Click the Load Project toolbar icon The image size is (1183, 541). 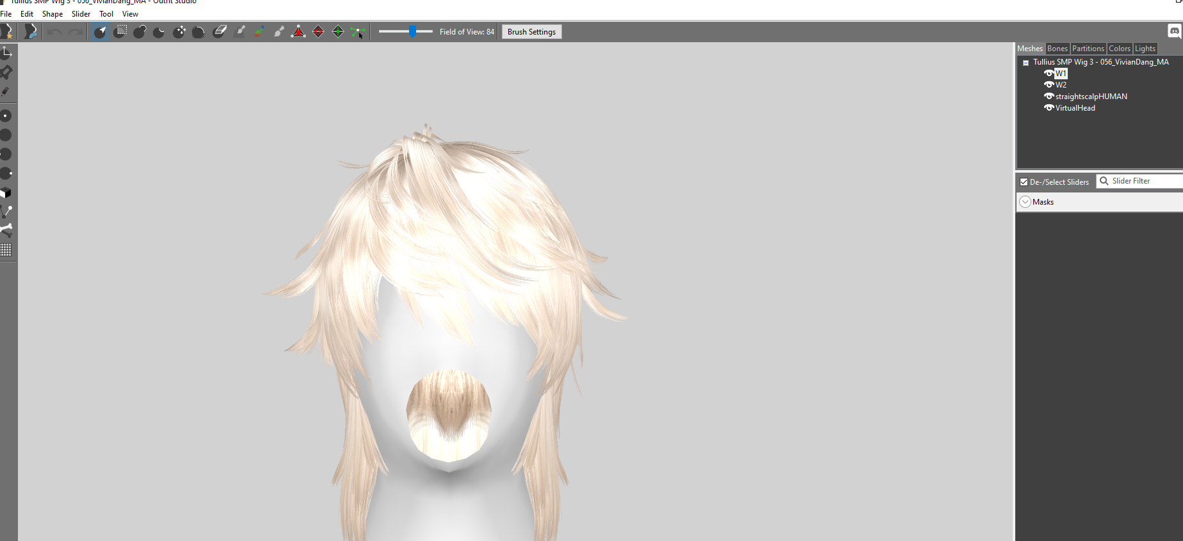(30, 31)
